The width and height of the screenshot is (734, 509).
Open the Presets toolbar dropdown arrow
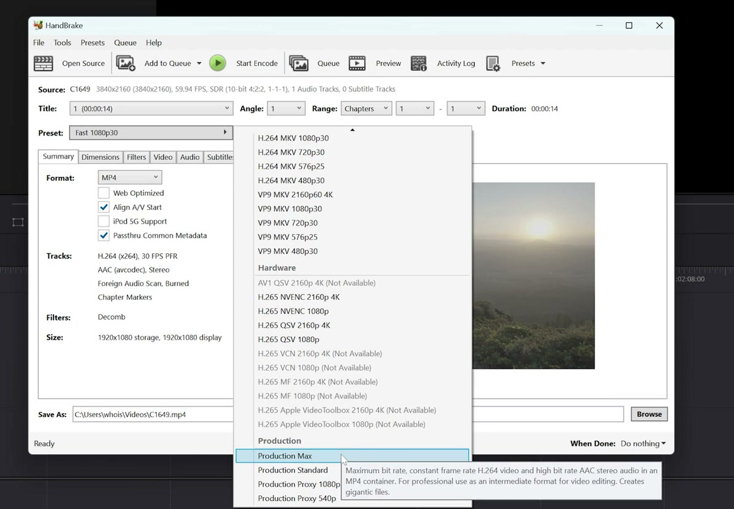pyautogui.click(x=543, y=64)
